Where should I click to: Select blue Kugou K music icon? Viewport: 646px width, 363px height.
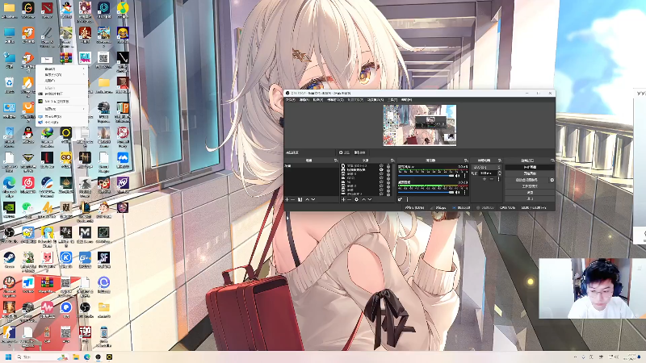coord(66,257)
